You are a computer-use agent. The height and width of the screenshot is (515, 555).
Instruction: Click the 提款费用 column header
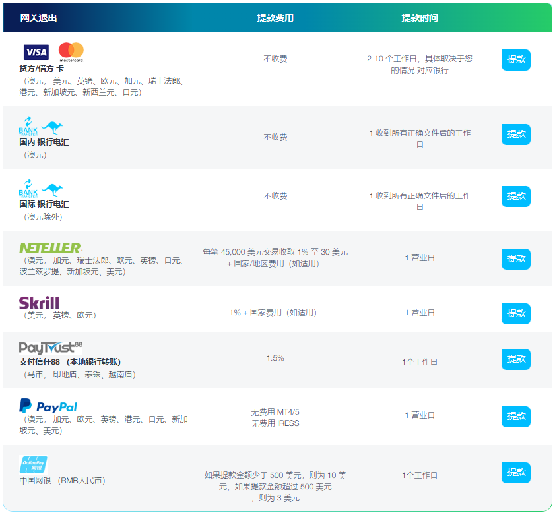(x=275, y=18)
